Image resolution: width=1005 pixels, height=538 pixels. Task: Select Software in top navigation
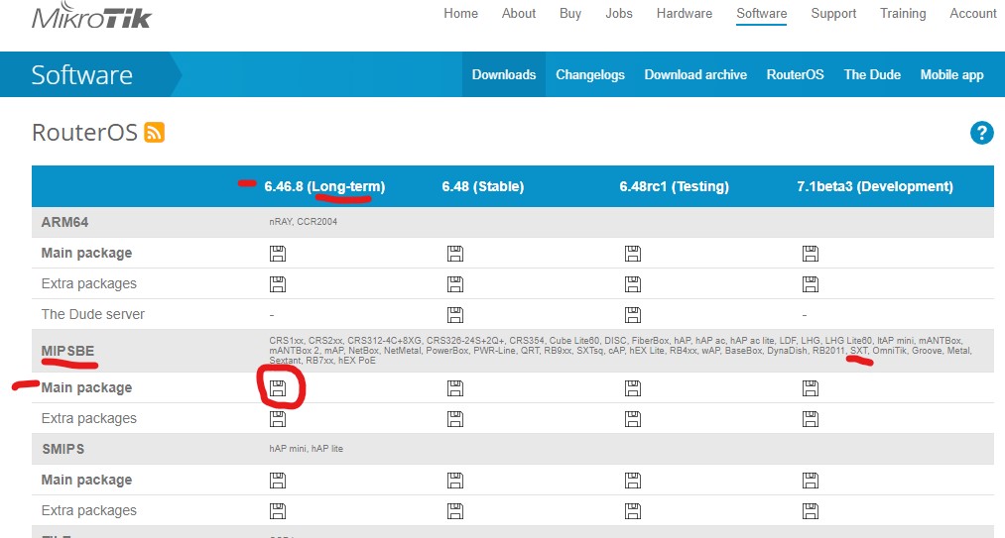(762, 14)
